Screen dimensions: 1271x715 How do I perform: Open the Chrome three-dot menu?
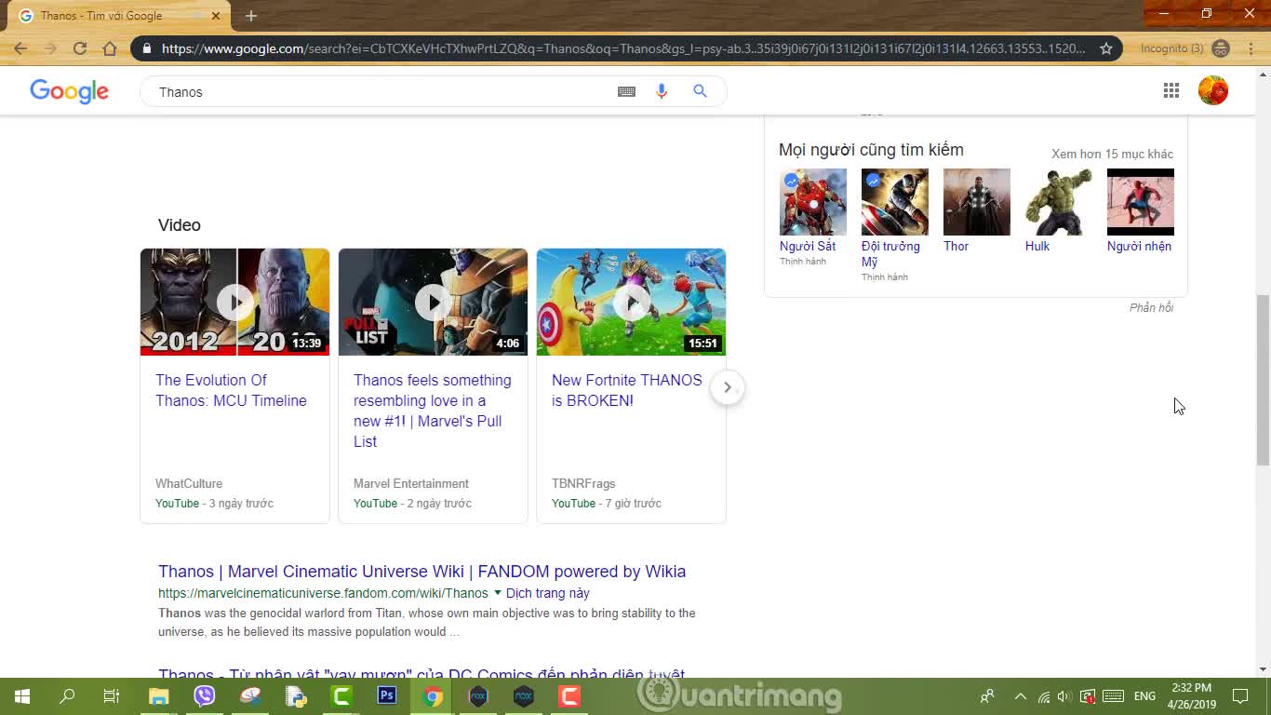coord(1249,48)
